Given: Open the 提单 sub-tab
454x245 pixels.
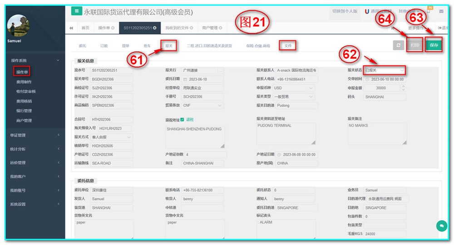Looking at the screenshot, I should pyautogui.click(x=125, y=46).
